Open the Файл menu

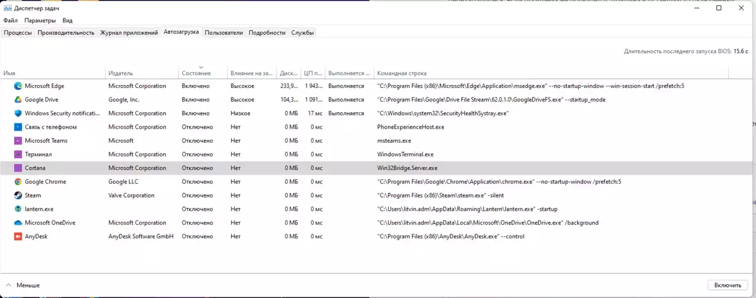pos(11,21)
